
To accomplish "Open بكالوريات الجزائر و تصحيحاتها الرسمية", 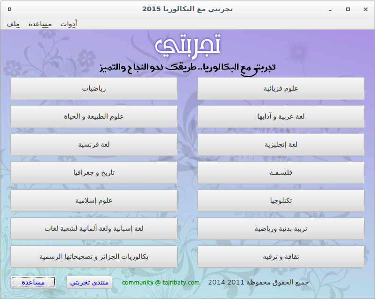I will (x=94, y=256).
